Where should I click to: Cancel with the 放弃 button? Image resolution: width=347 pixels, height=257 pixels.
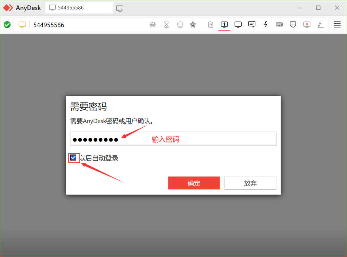[x=250, y=183]
